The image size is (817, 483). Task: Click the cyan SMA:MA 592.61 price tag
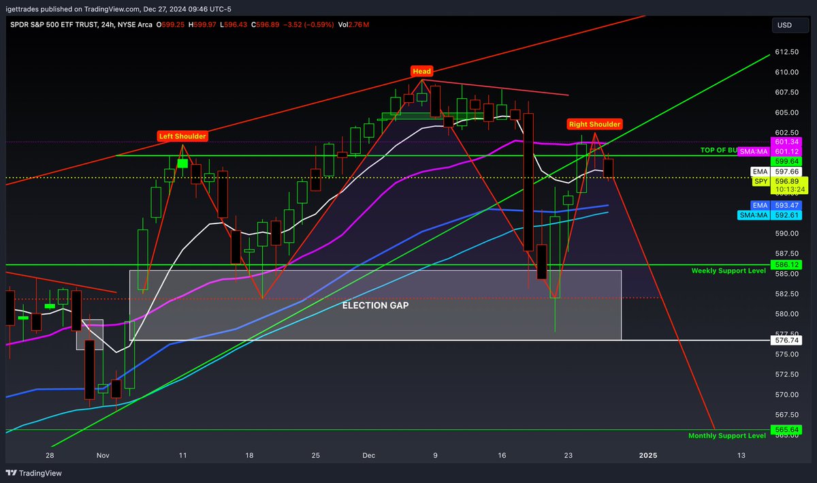770,215
